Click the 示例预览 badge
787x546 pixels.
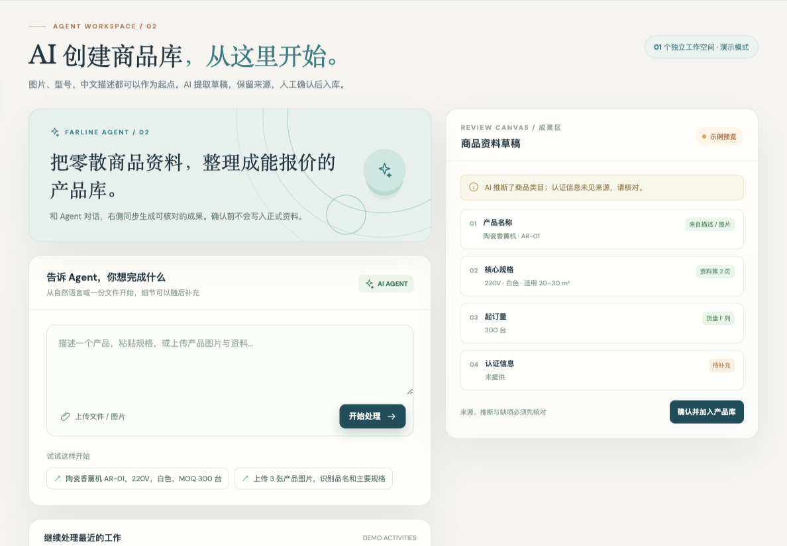719,137
